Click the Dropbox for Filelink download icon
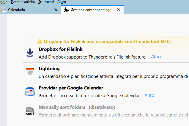Screen dimensions: 189x126 click(x=30, y=53)
